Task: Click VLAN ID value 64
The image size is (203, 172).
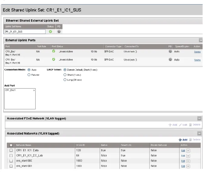Action: 78,155
